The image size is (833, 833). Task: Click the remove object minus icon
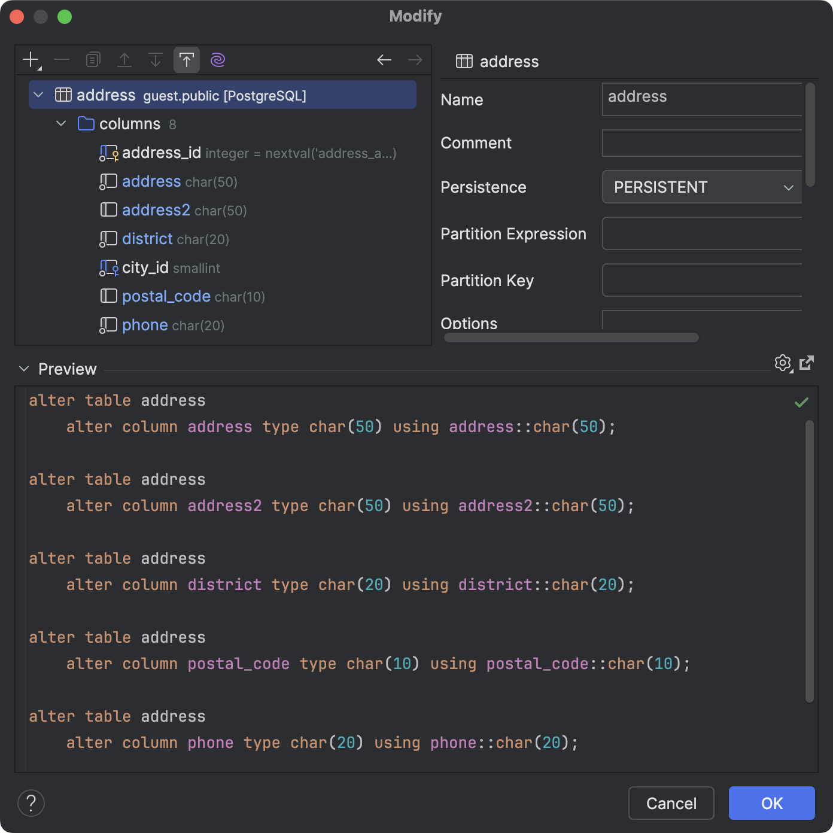62,60
